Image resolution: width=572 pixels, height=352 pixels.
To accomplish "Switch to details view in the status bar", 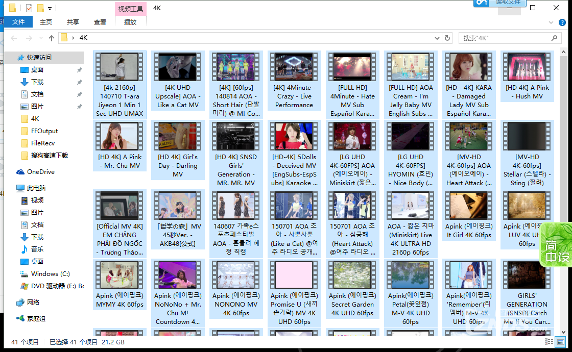I will tap(550, 342).
